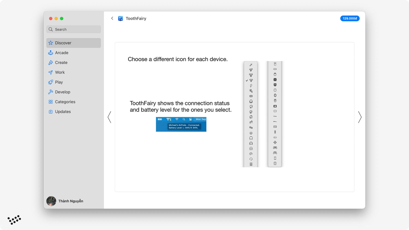409x230 pixels.
Task: Click the Arcade joystick icon
Action: point(51,53)
